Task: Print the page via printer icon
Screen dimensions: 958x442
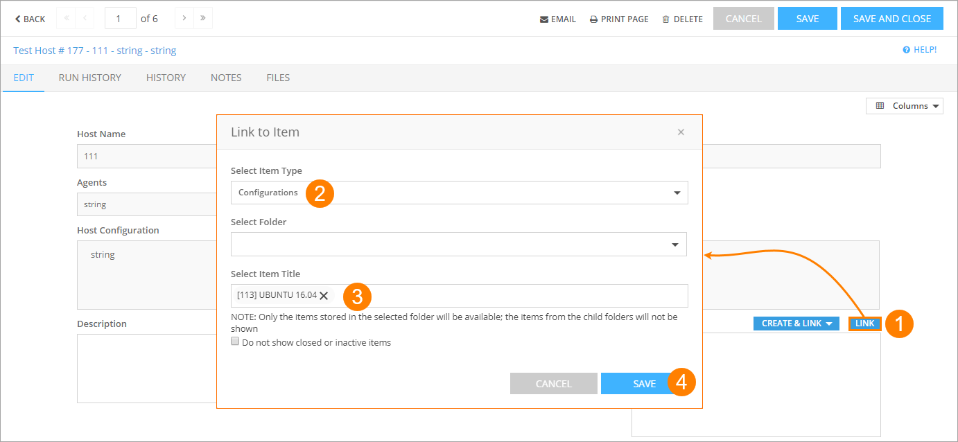Action: click(618, 19)
